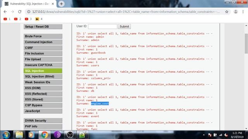
Task: Click network signal tray icon
Action: (x=220, y=135)
